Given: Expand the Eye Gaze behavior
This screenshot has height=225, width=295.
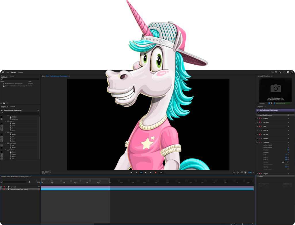Looking at the screenshot, I should pos(262,122).
